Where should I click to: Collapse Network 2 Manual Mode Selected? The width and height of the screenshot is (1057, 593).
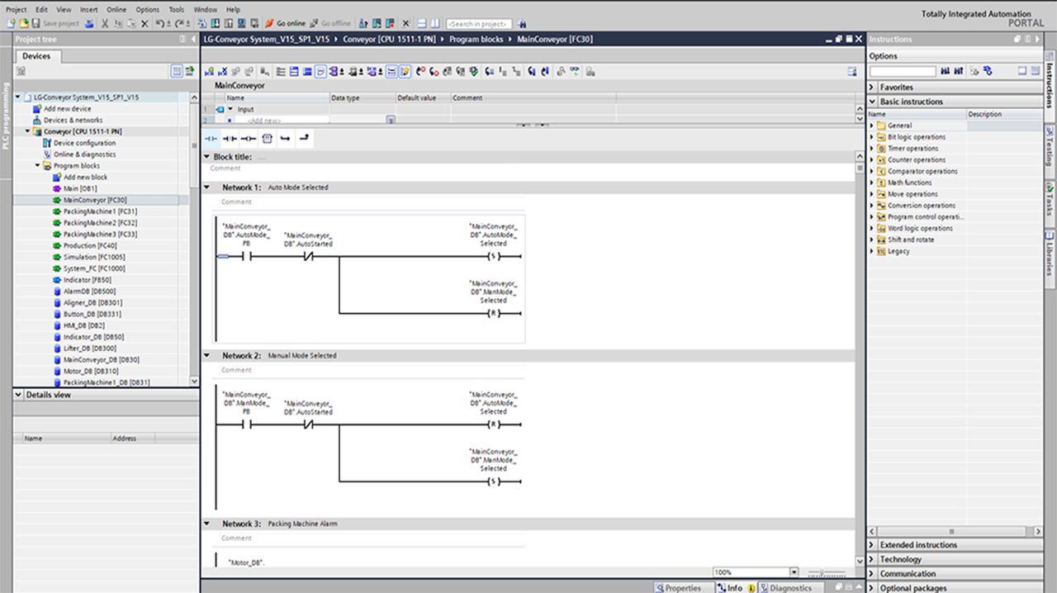(207, 356)
